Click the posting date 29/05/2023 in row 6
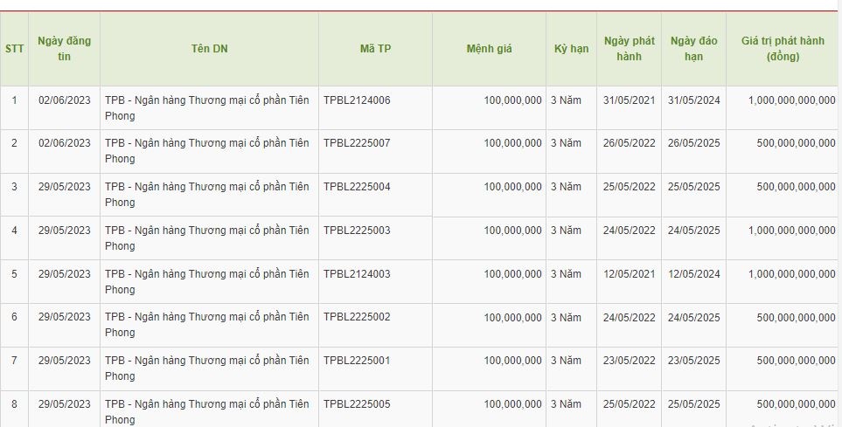Screen dimensions: 842x427 tap(65, 317)
